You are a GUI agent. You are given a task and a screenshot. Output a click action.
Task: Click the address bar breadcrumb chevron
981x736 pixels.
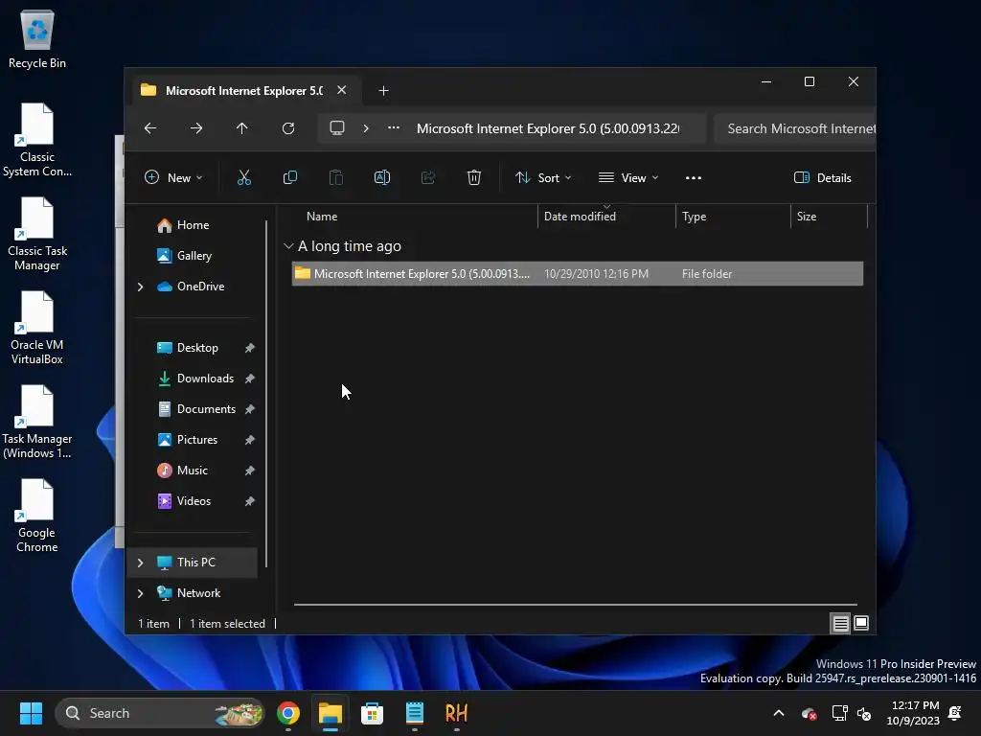[x=366, y=128]
